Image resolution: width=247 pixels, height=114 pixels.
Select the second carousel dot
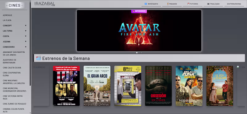pos(139,53)
